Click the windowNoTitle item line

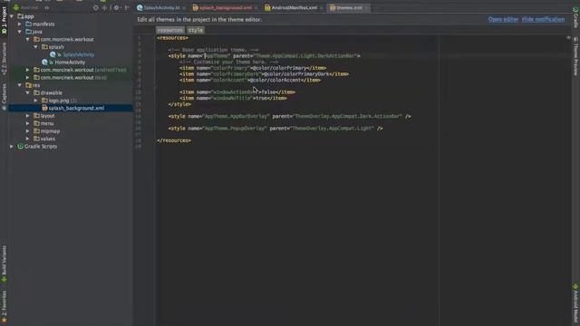click(233, 99)
